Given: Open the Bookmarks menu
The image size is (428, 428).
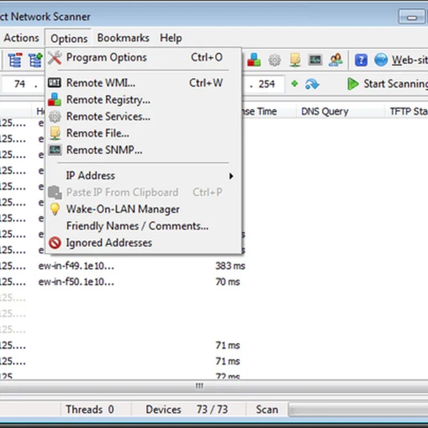Looking at the screenshot, I should coord(123,38).
